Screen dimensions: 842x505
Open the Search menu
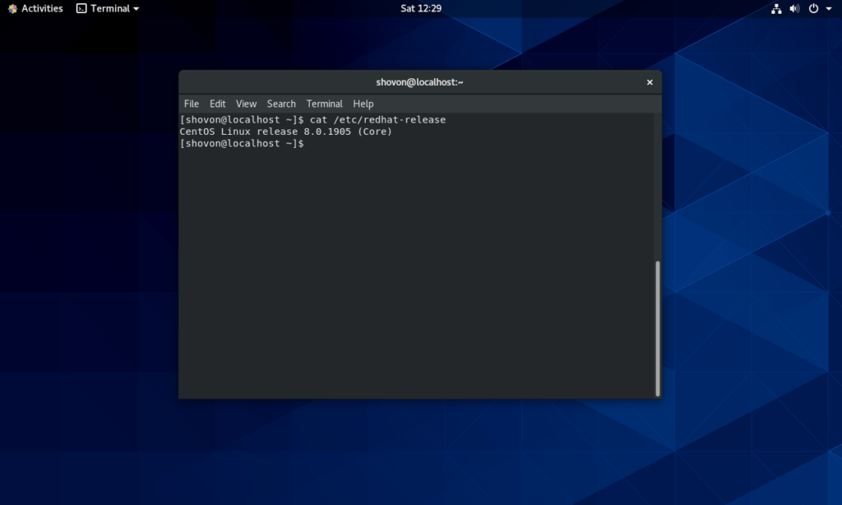tap(281, 104)
